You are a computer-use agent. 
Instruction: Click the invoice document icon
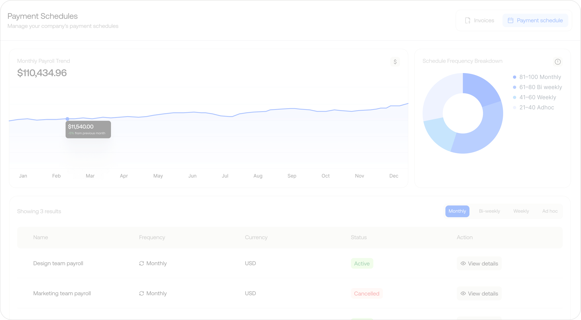pos(468,21)
